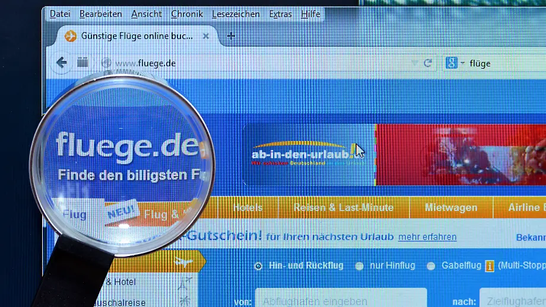The width and height of the screenshot is (546, 307).
Task: Click the globe site identity icon
Action: (106, 63)
